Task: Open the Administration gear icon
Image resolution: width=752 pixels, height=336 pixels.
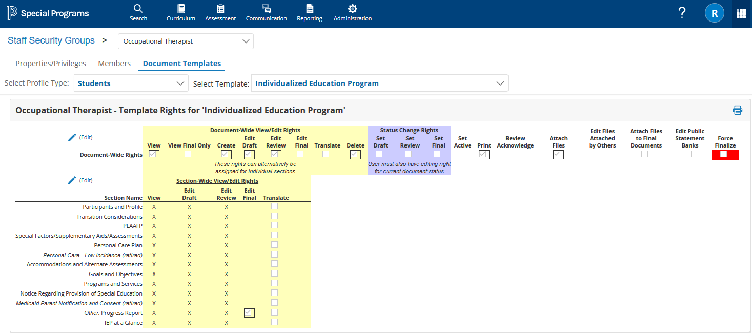Action: (x=352, y=9)
